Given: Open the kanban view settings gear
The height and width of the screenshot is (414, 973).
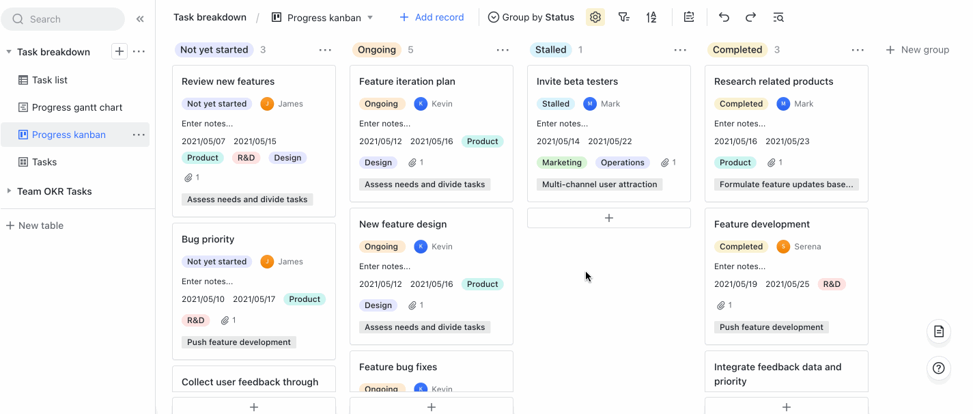Looking at the screenshot, I should point(595,17).
